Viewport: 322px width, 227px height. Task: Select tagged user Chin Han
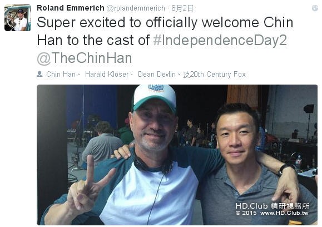pyautogui.click(x=61, y=74)
